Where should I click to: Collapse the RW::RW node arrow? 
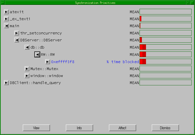pyautogui.click(x=37, y=55)
